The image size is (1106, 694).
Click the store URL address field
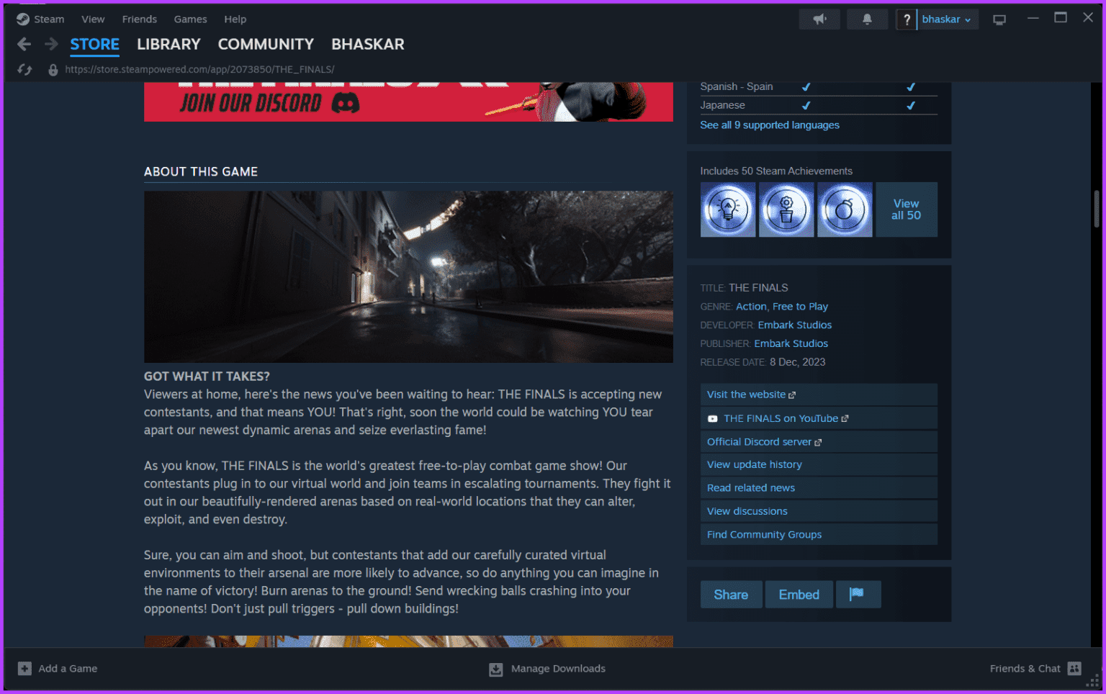pyautogui.click(x=199, y=70)
